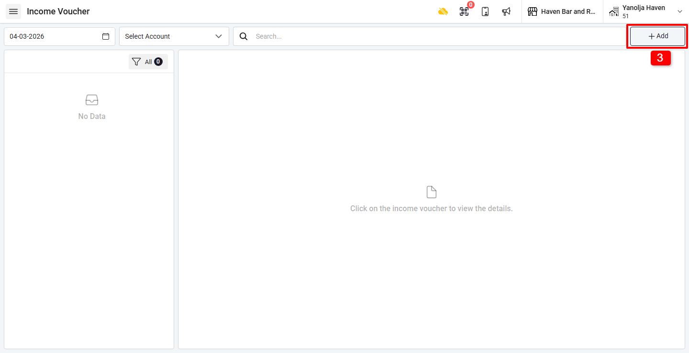Viewport: 689px width, 353px height.
Task: Click the store icon beside Haven Bar
Action: point(533,11)
